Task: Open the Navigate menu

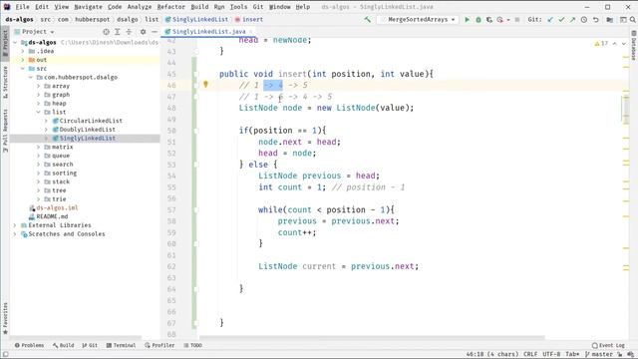Action: (89, 7)
